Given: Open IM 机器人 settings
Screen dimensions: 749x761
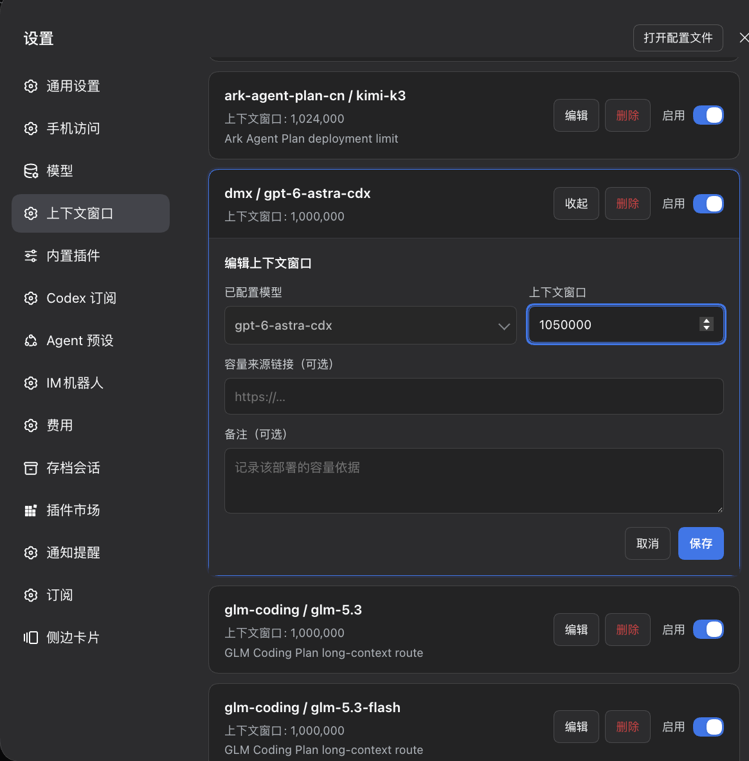Looking at the screenshot, I should coord(90,383).
